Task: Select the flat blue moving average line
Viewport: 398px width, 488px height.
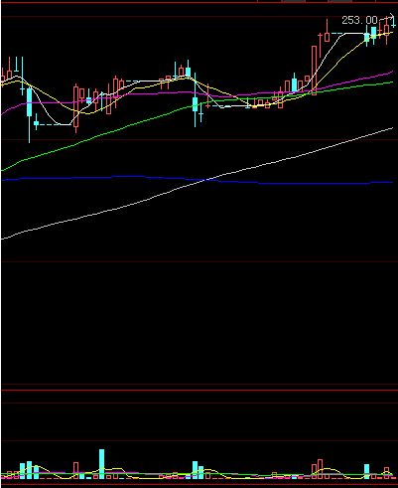Action: [x=198, y=180]
